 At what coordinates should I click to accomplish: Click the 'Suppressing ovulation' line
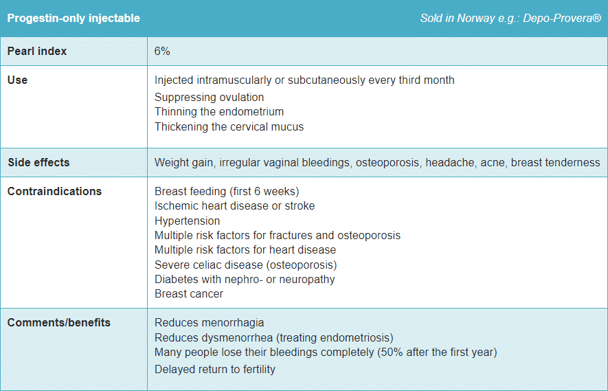[x=209, y=98]
